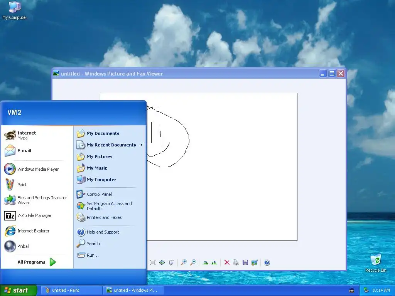Zoom out with the magnifier minus icon

[x=193, y=262]
